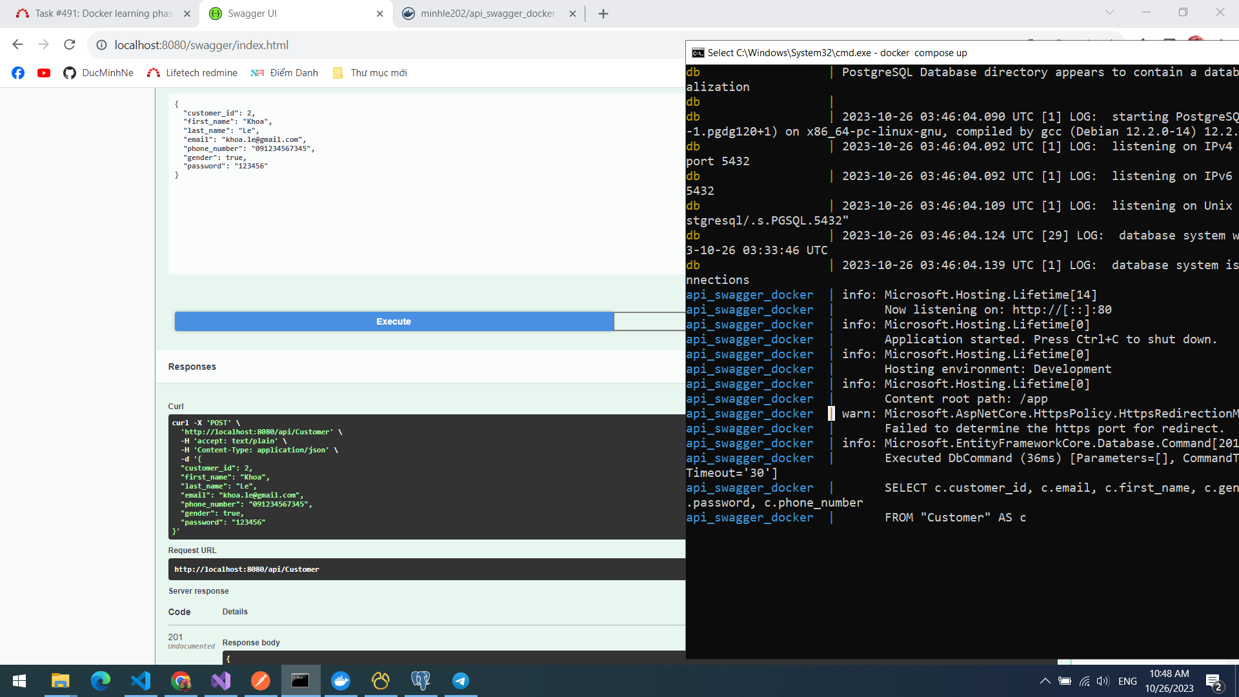Open YouTube bookmark icon
The width and height of the screenshot is (1239, 697).
pyautogui.click(x=44, y=73)
